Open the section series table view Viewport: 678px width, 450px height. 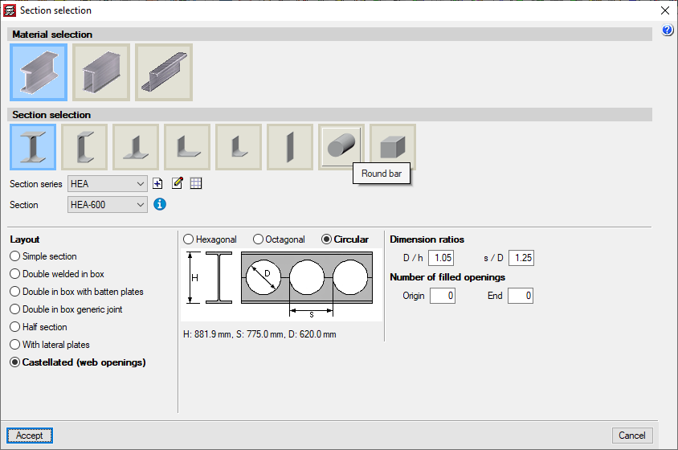196,183
